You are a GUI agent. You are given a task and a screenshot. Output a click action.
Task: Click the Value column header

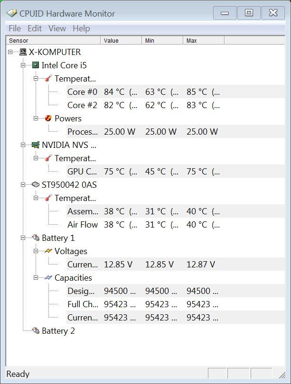coord(121,41)
